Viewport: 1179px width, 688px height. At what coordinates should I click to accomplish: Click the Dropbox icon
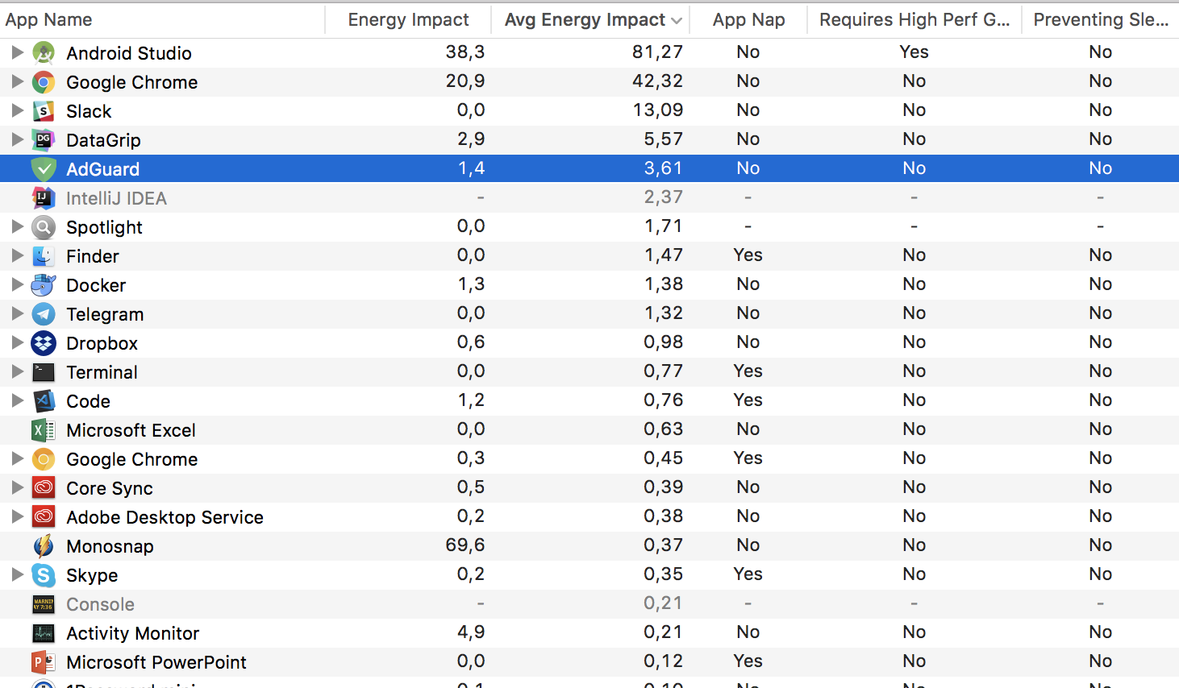pos(44,343)
